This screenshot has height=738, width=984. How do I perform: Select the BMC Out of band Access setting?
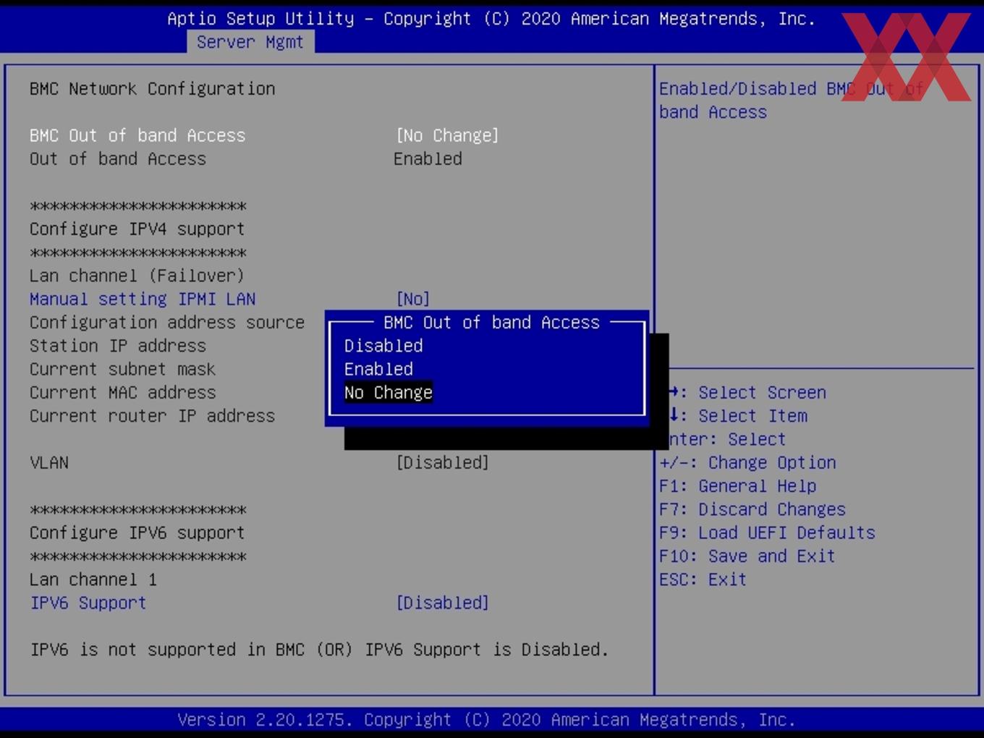click(x=137, y=135)
